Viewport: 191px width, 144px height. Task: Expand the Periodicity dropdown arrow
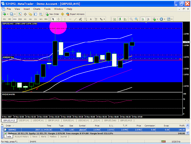pyautogui.click(x=165, y=19)
